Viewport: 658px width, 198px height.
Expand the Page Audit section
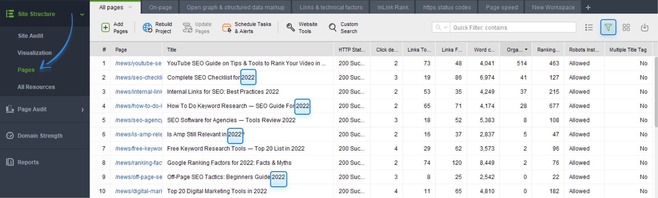[x=82, y=109]
